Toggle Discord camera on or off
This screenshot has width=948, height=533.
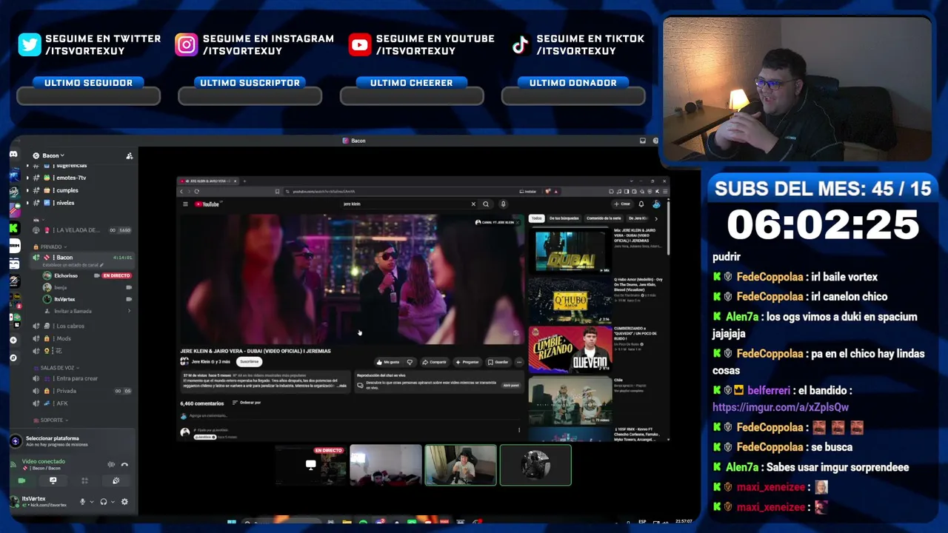click(21, 480)
